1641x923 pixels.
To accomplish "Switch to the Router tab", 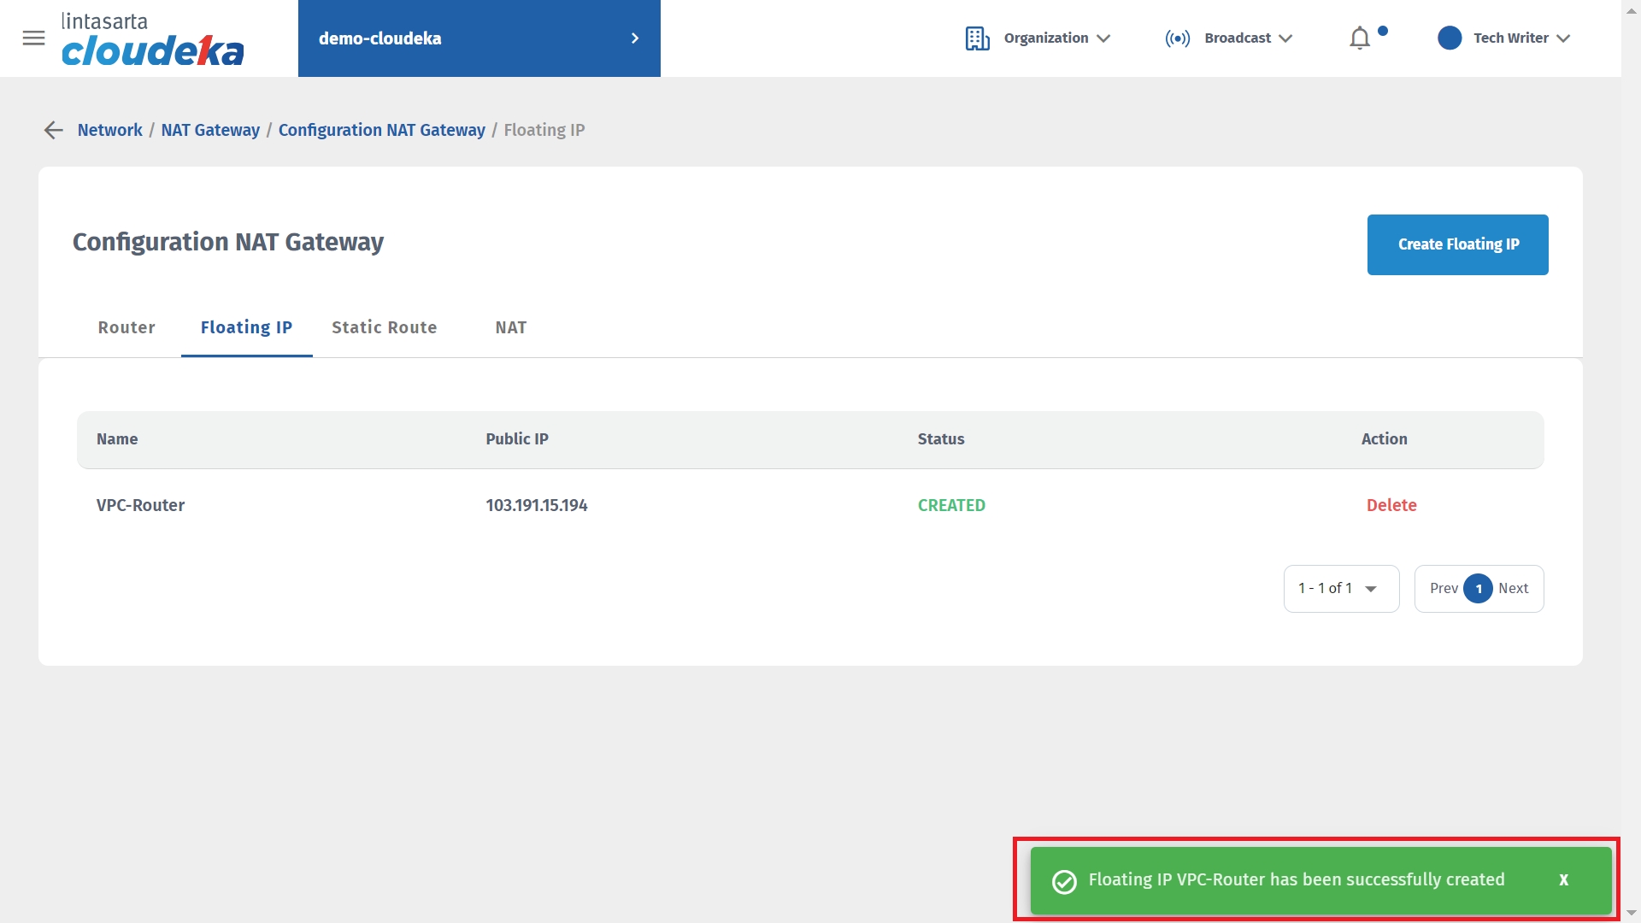I will point(126,327).
